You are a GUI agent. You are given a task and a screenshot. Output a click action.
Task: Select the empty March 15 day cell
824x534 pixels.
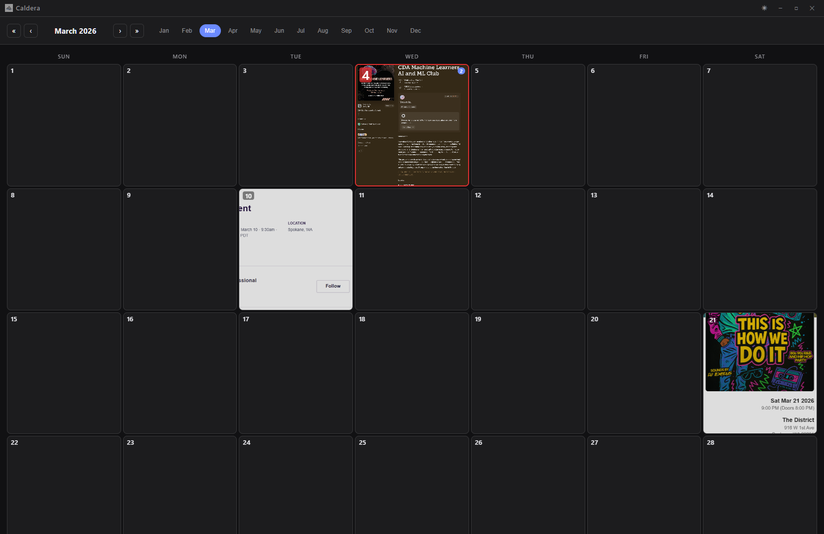click(64, 373)
